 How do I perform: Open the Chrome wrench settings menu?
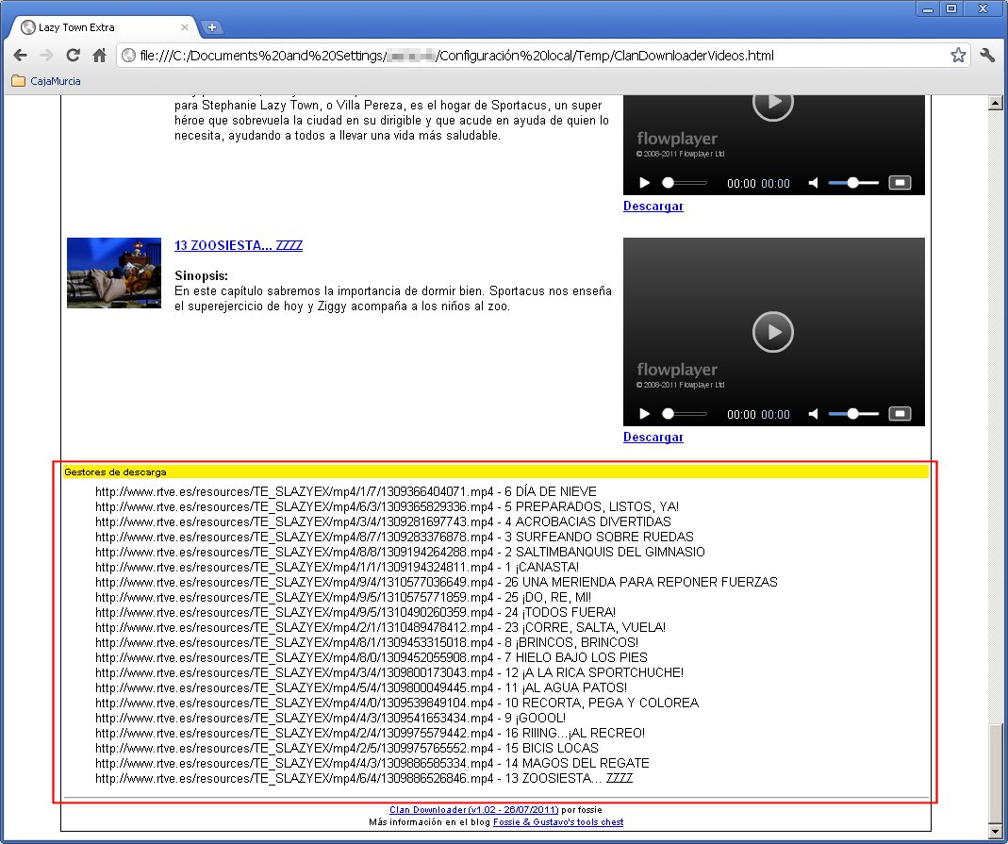[x=987, y=56]
